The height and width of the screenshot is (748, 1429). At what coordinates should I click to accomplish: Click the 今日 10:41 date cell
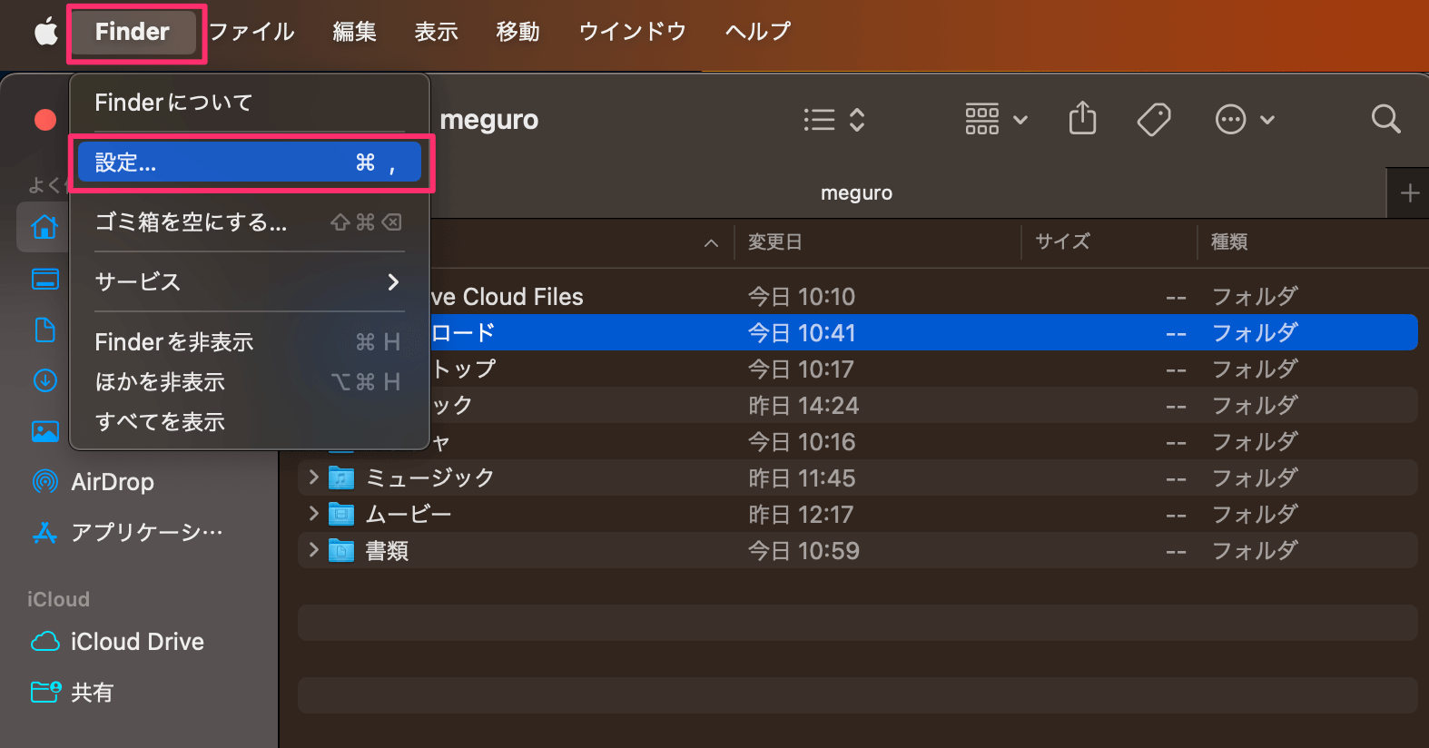tap(802, 333)
